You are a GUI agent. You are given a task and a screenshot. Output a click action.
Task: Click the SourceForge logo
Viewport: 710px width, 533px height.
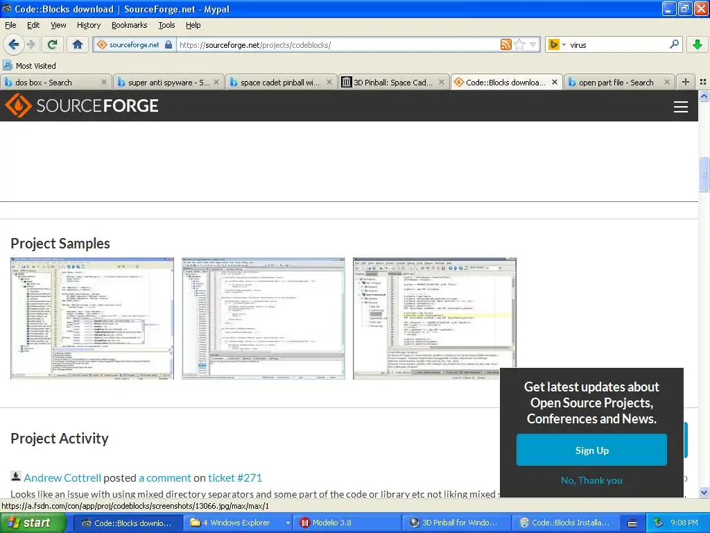pos(82,105)
